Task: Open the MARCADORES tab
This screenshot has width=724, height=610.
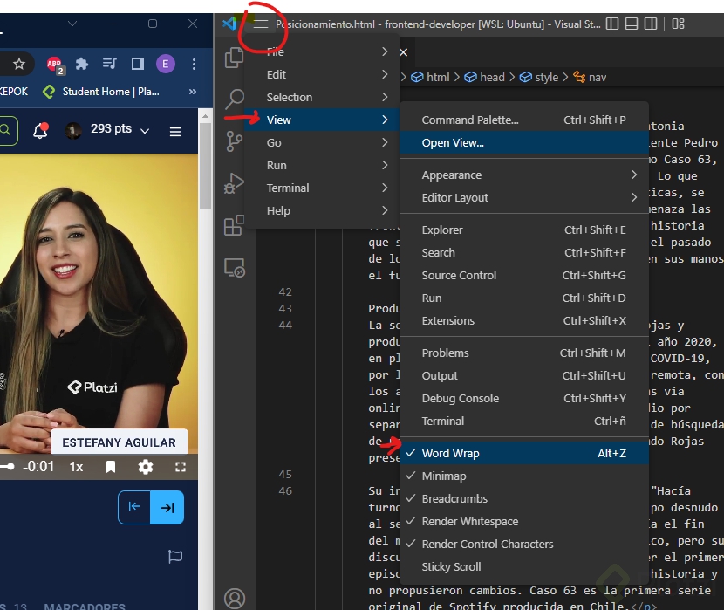Action: (x=85, y=606)
